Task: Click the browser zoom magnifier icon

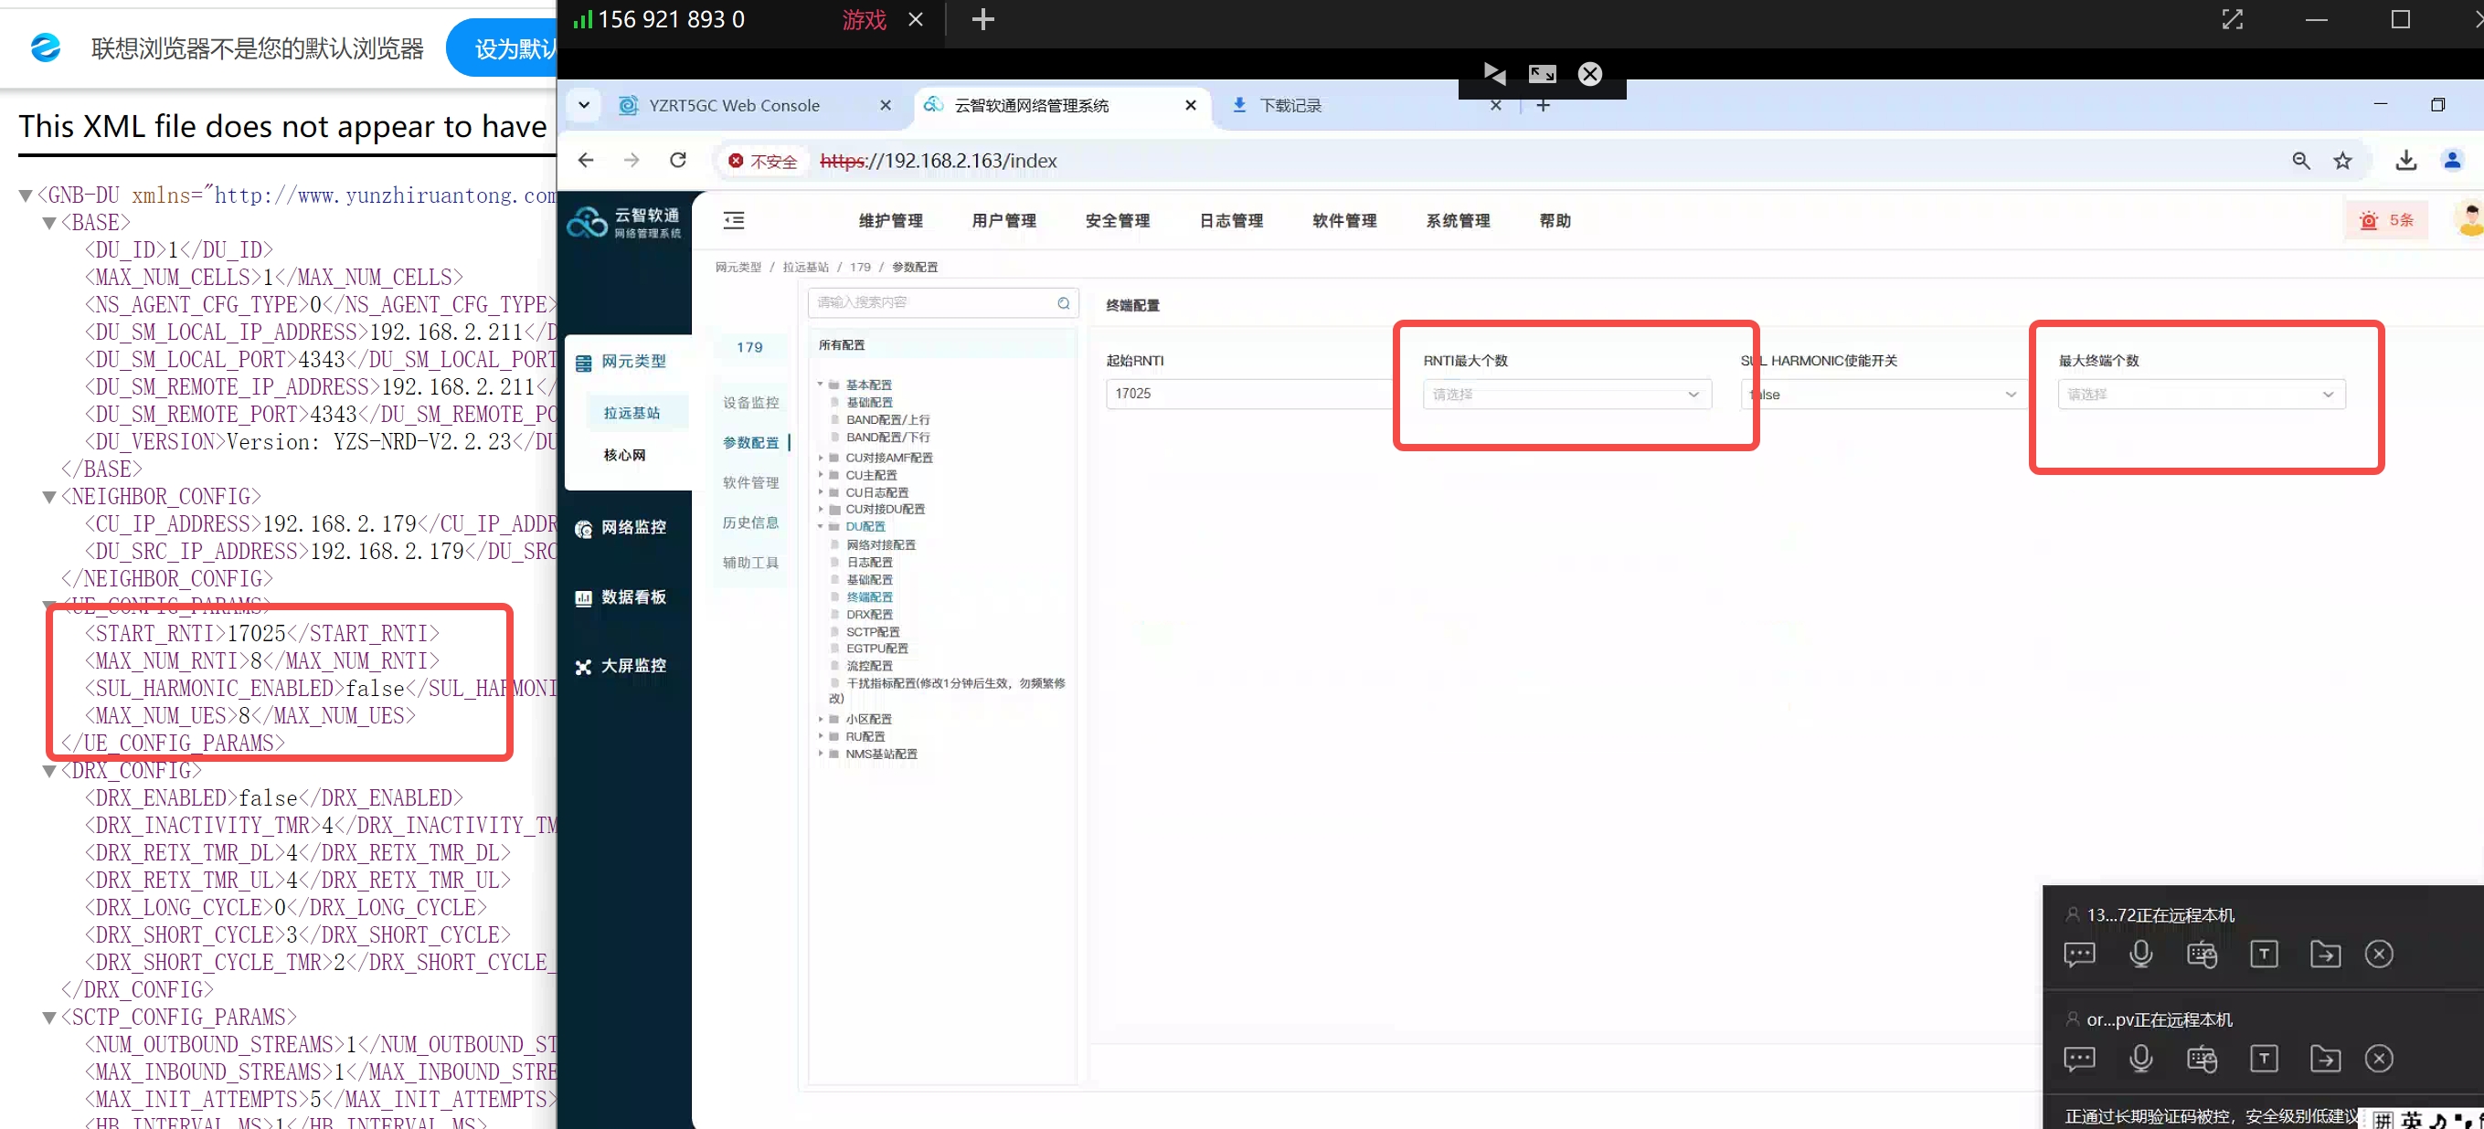Action: pyautogui.click(x=2301, y=161)
